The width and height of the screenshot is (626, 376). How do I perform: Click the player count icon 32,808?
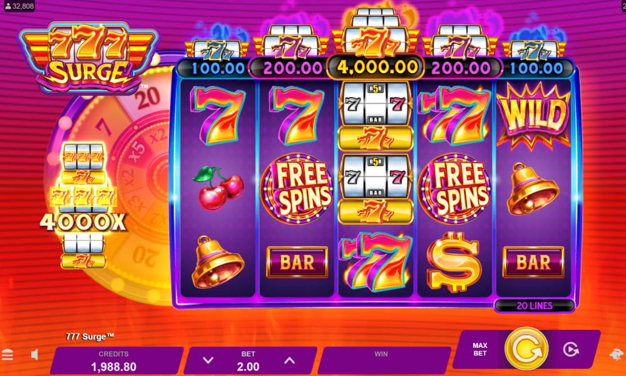coord(18,6)
